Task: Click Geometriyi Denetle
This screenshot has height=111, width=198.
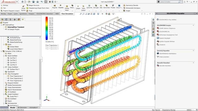Action: (131, 6)
